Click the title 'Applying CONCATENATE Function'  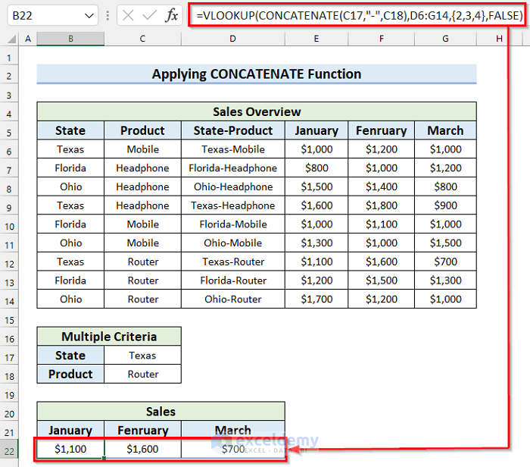pyautogui.click(x=257, y=74)
